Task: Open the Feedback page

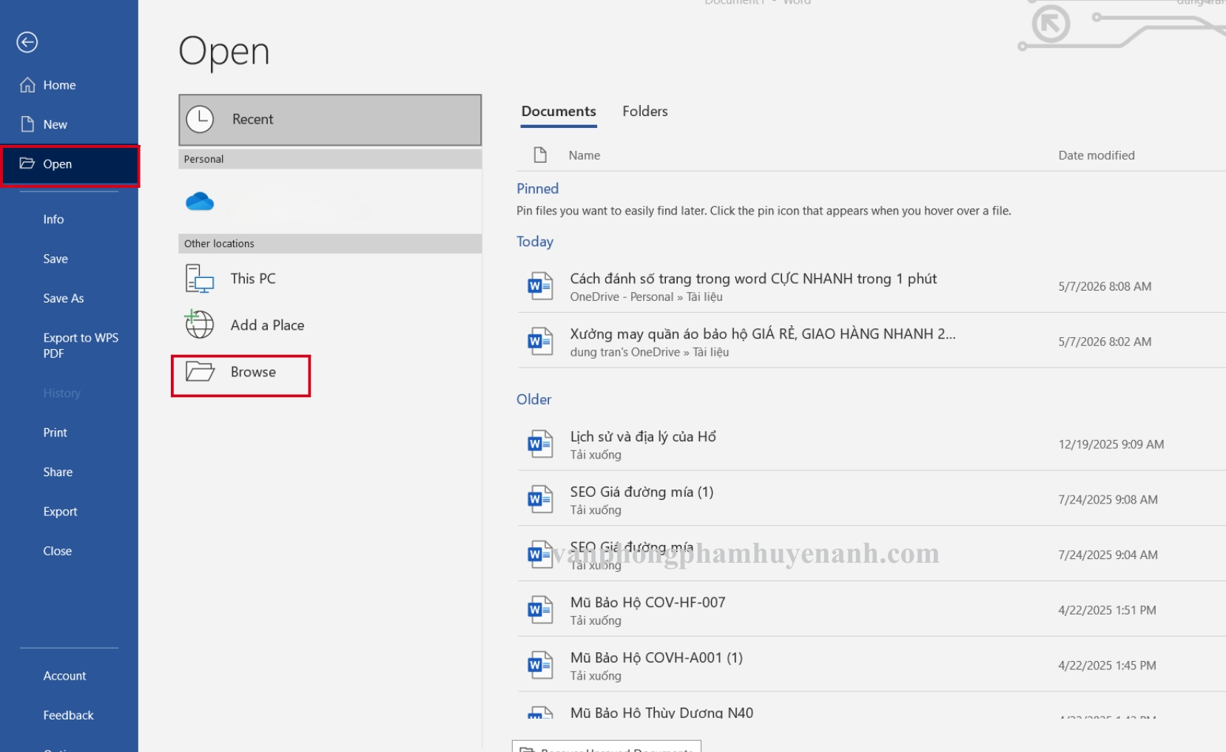Action: (x=69, y=715)
